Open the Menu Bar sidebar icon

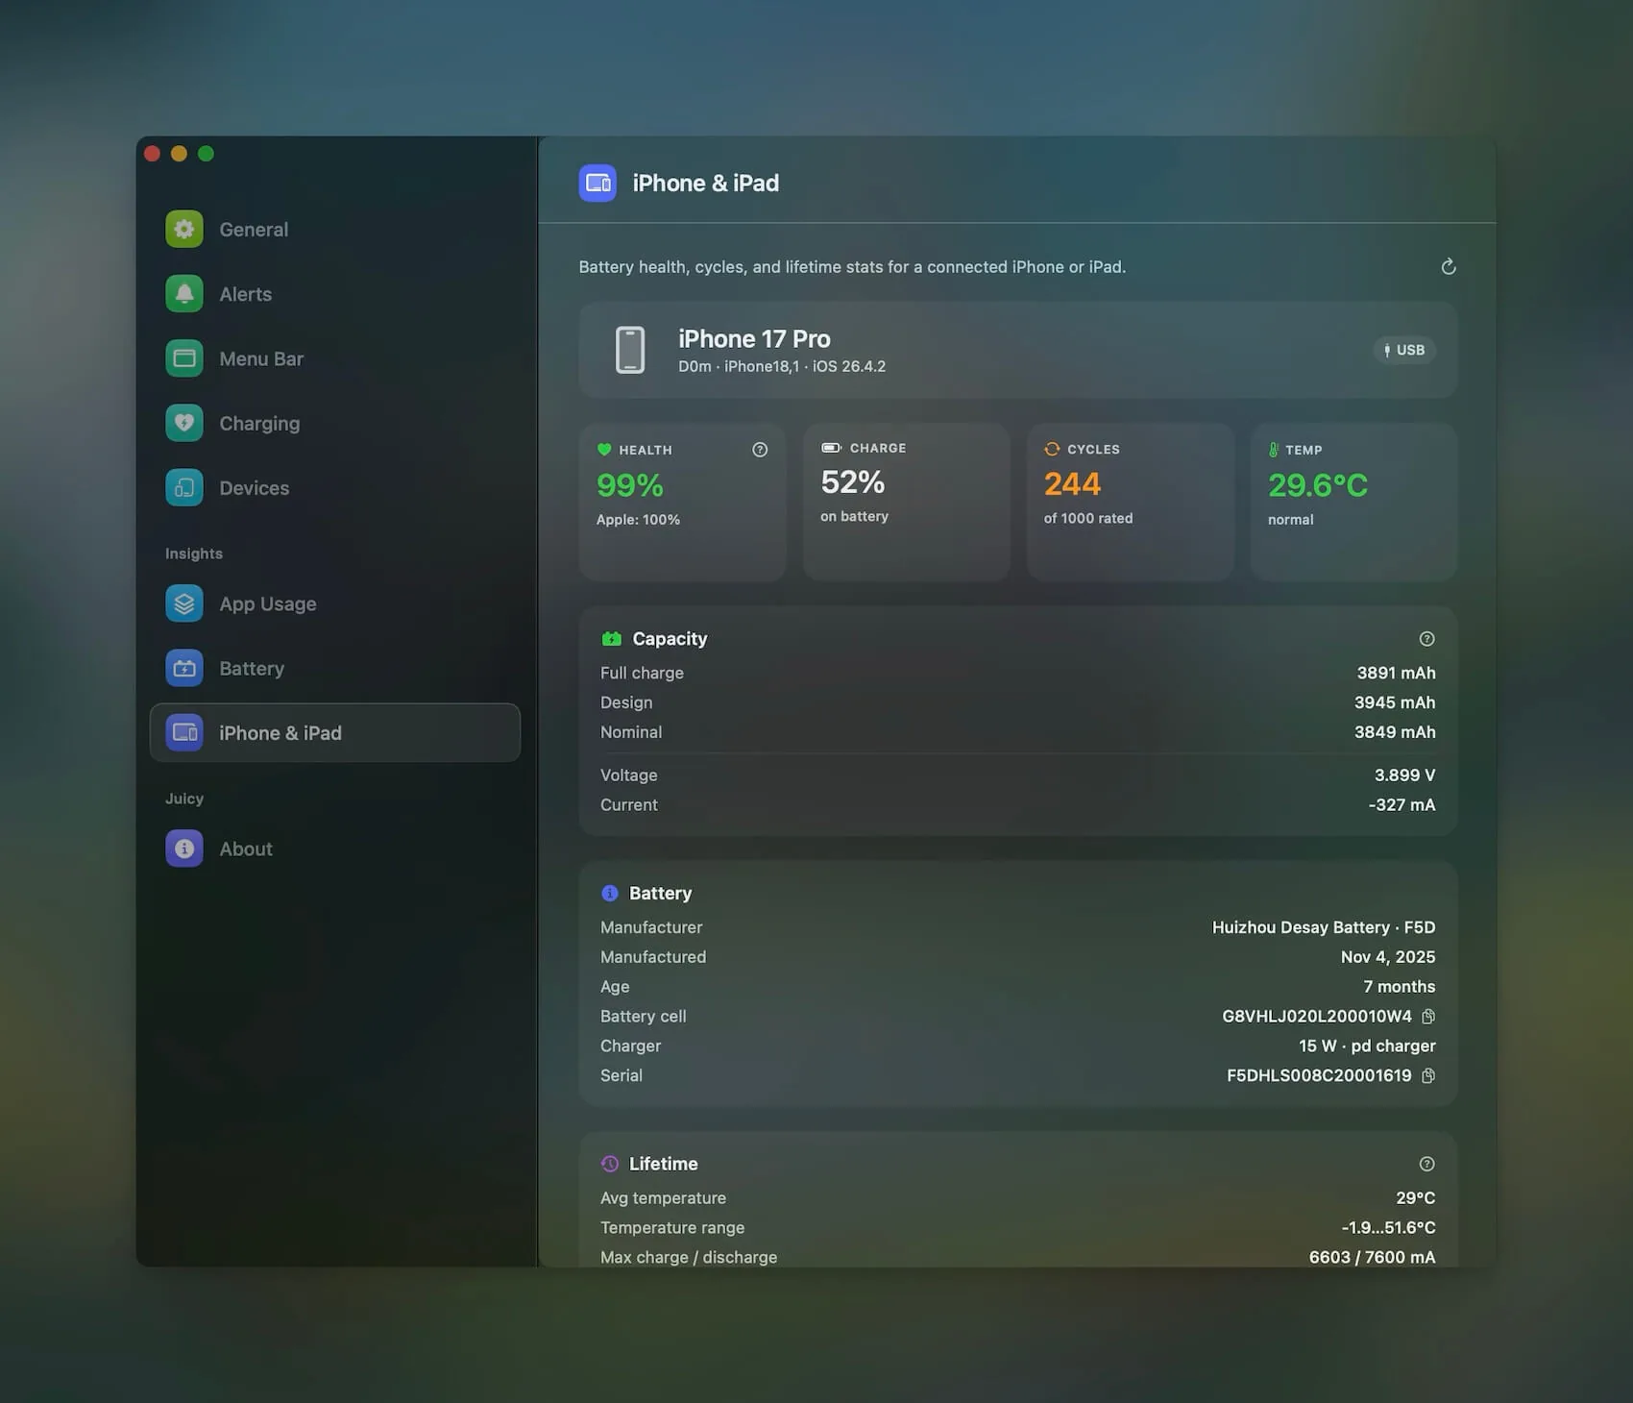point(184,358)
